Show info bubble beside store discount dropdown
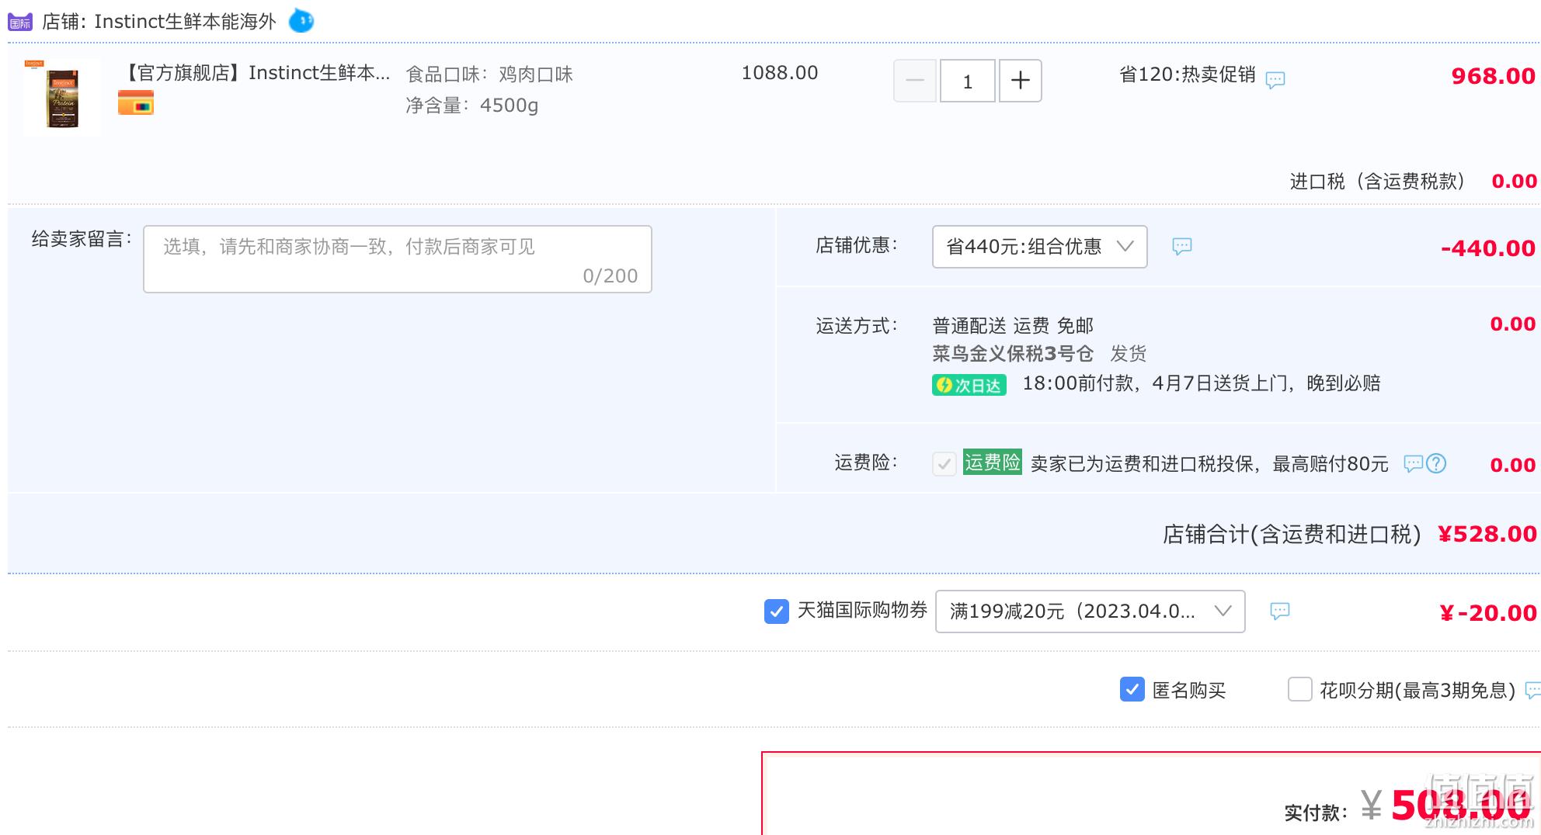Viewport: 1541px width, 835px height. click(x=1182, y=247)
